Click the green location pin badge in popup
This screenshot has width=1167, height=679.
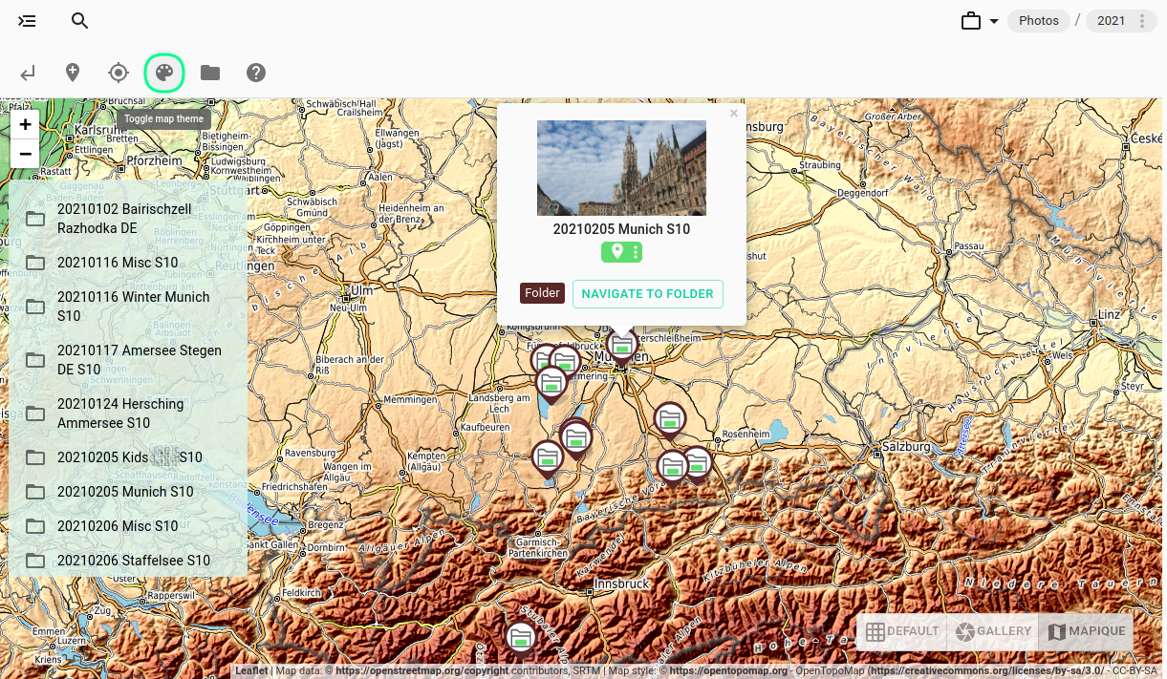coord(616,252)
